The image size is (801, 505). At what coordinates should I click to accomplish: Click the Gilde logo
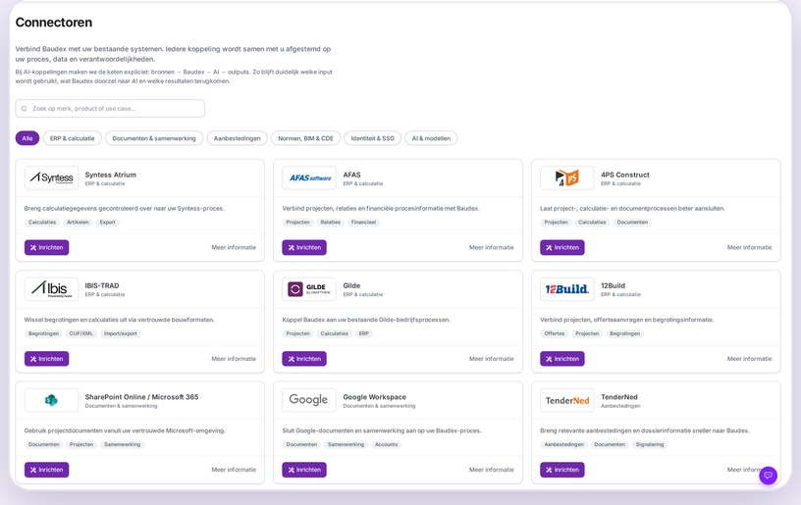tap(309, 289)
